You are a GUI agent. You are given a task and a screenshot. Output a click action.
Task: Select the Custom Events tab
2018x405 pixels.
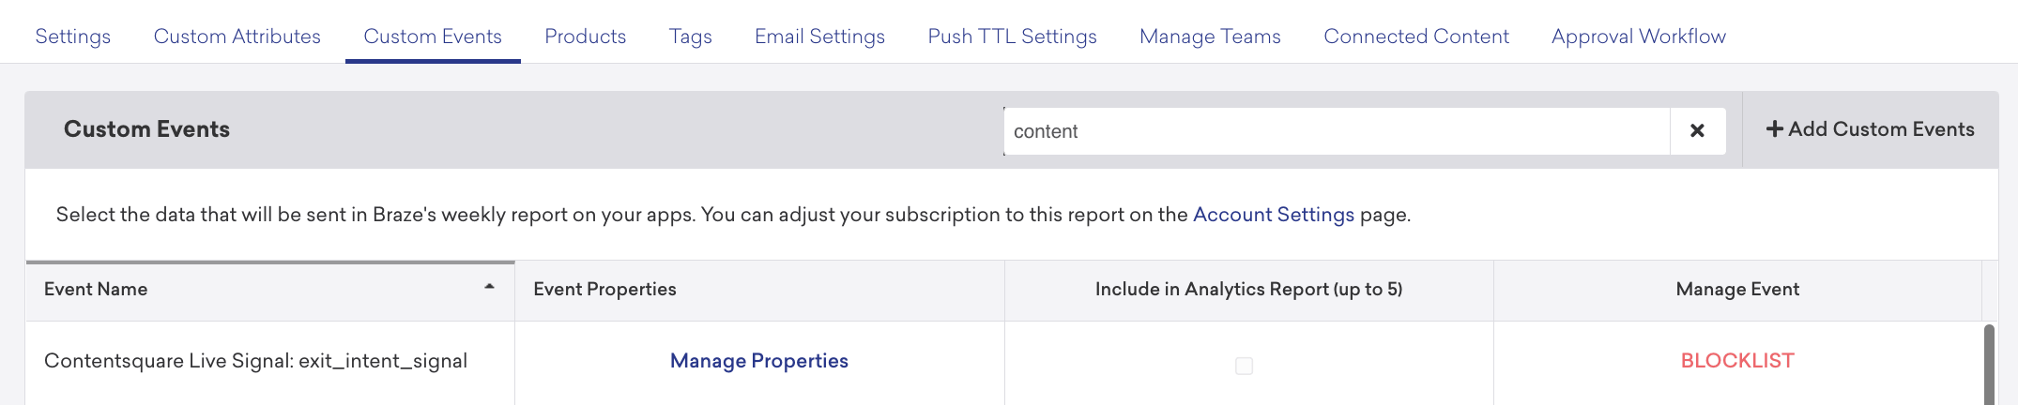pyautogui.click(x=433, y=37)
